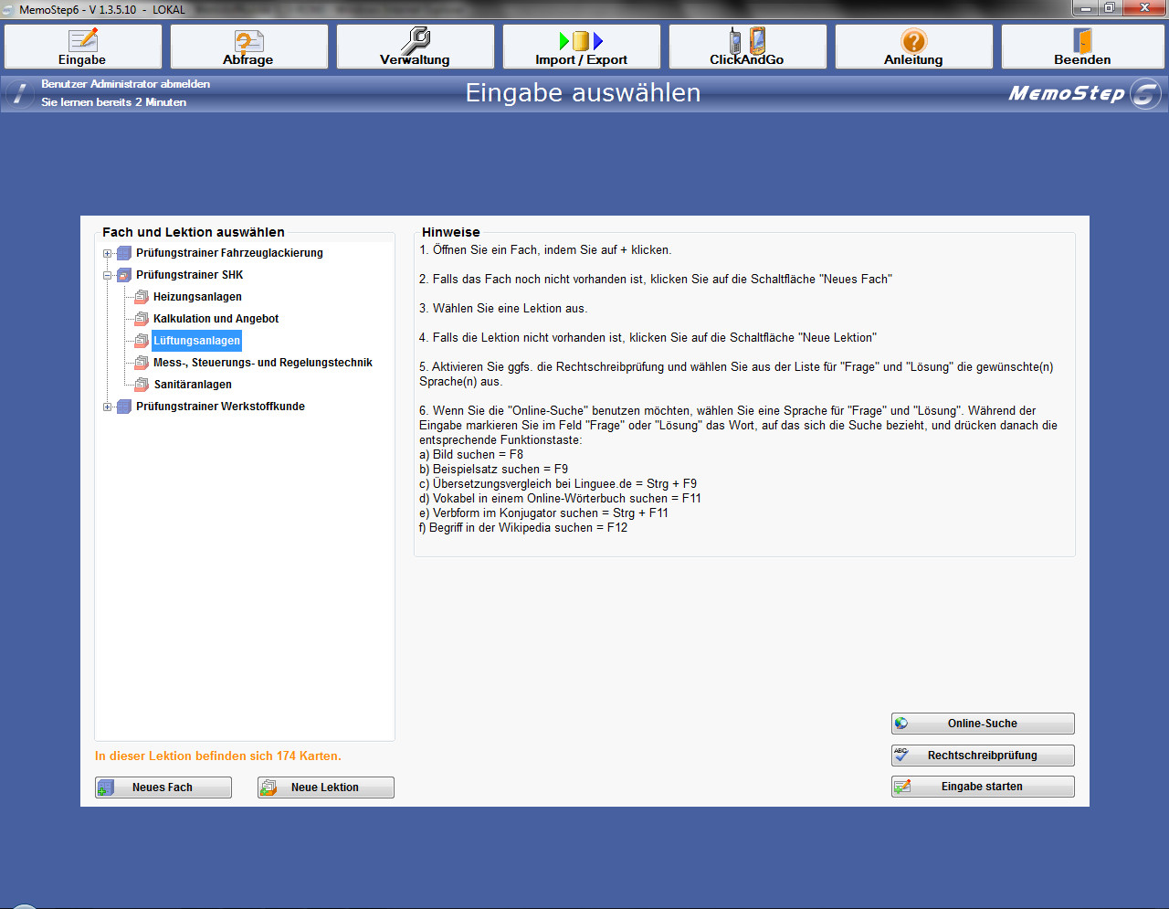
Task: Click the Neues Fach button
Action: click(163, 787)
